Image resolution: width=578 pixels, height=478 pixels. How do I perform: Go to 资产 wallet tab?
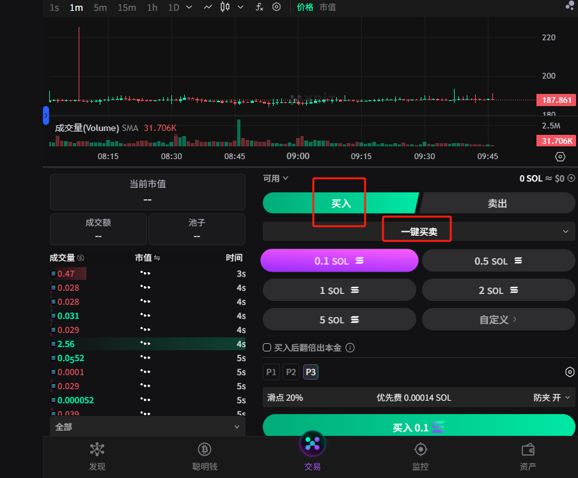528,457
